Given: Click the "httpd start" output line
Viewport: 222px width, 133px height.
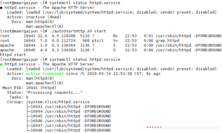Looking at the screenshot, I should (x=13, y=55).
